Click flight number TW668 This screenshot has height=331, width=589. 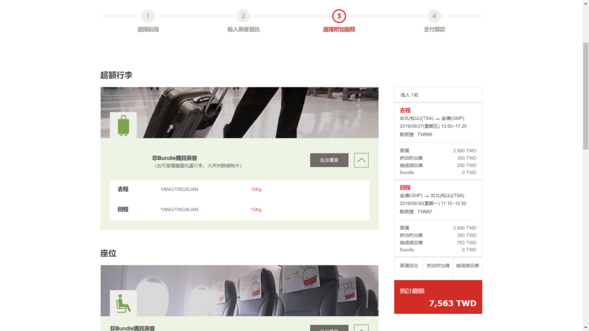(x=424, y=134)
